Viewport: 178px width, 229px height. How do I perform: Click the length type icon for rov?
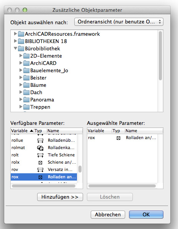(40, 170)
